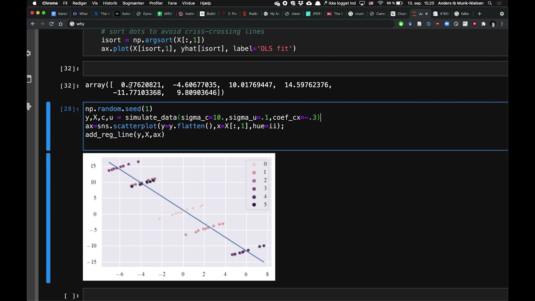
Task: Switch to the MRU tab
Action: pyautogui.click(x=165, y=14)
